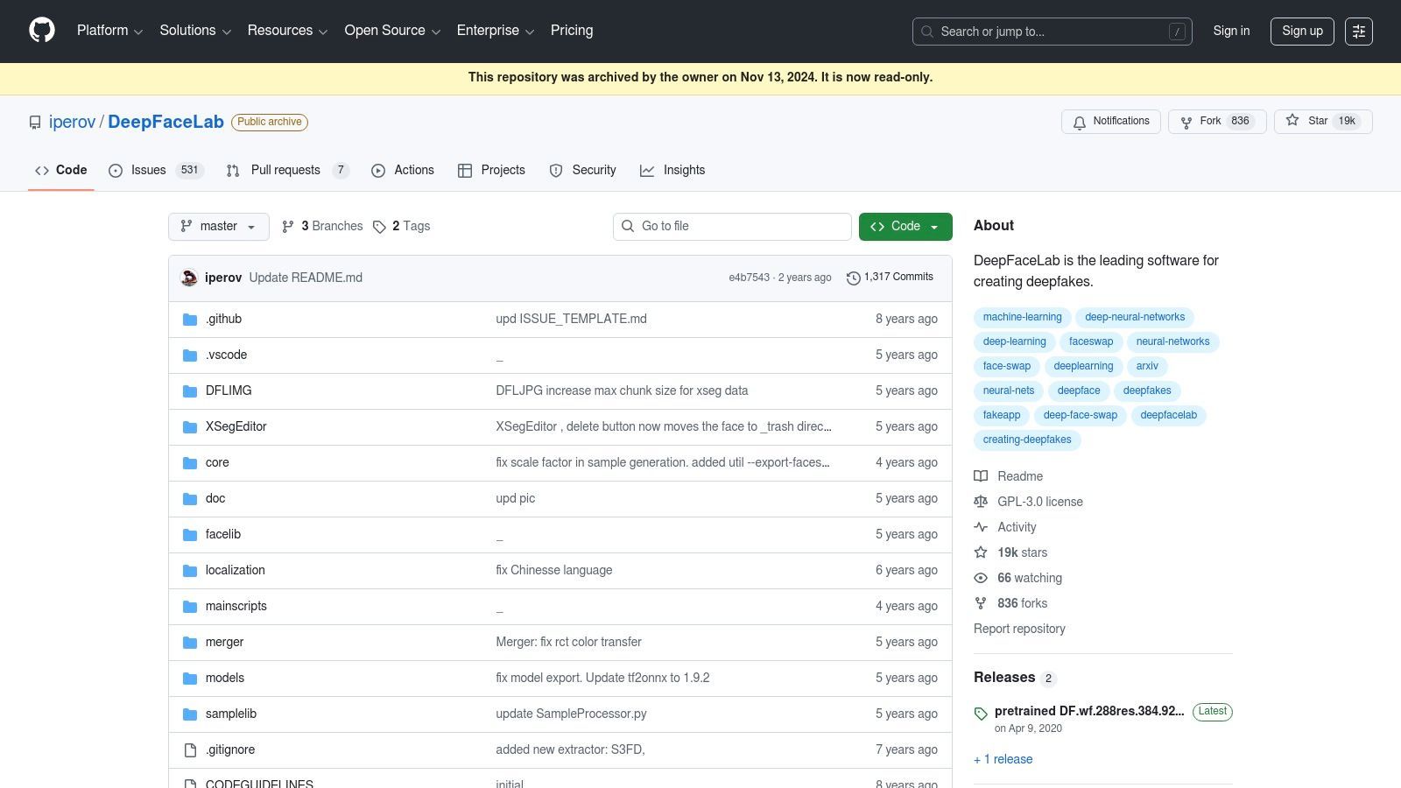Click the Go to file search field
Screen dimensions: 1401x788
tap(732, 226)
